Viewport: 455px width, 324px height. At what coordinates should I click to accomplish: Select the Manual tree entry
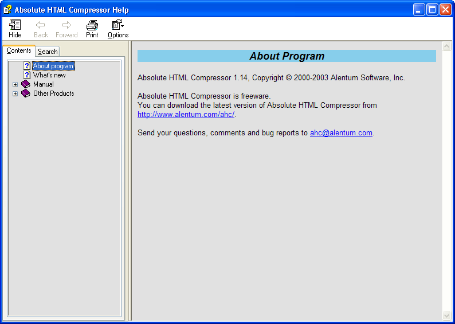pyautogui.click(x=43, y=84)
